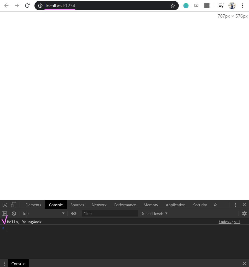Open the Default levels dropdown
The image size is (249, 267).
[154, 214]
